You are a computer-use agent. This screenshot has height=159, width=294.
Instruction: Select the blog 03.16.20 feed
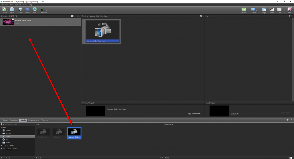43,133
